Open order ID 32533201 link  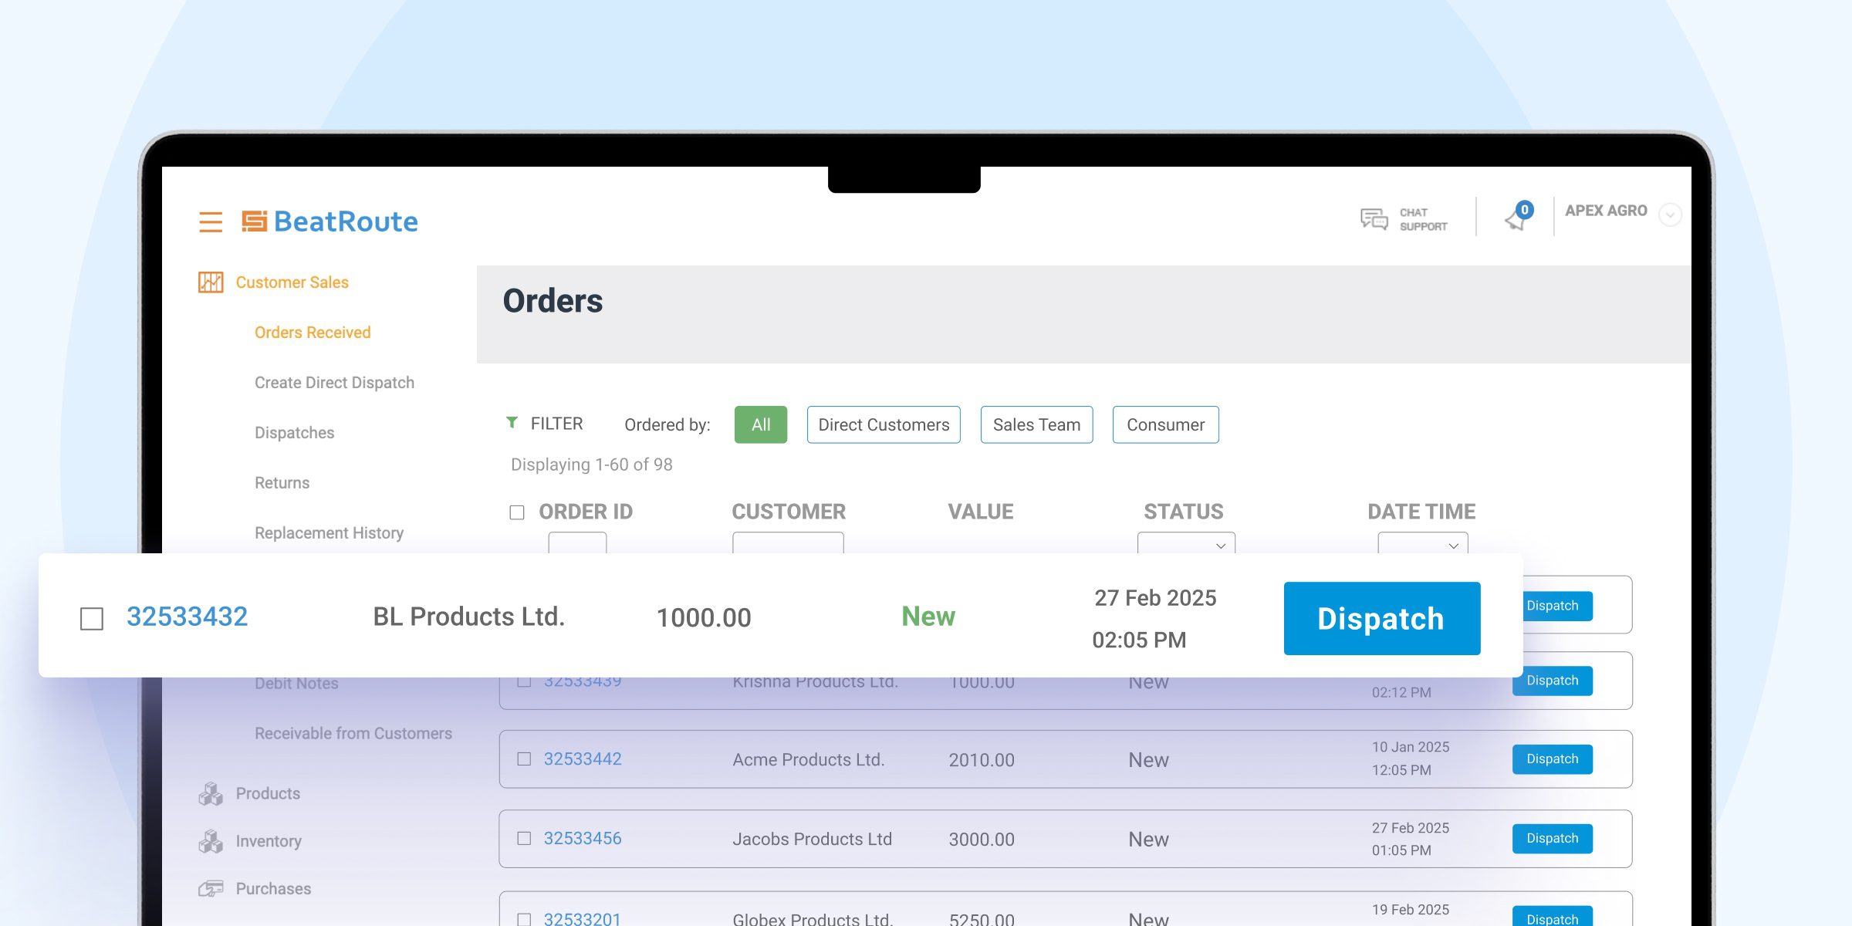point(583,919)
